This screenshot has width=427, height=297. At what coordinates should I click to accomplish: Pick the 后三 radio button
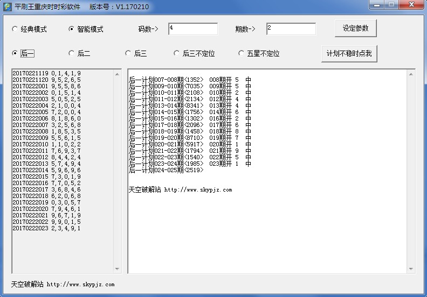[x=128, y=53]
